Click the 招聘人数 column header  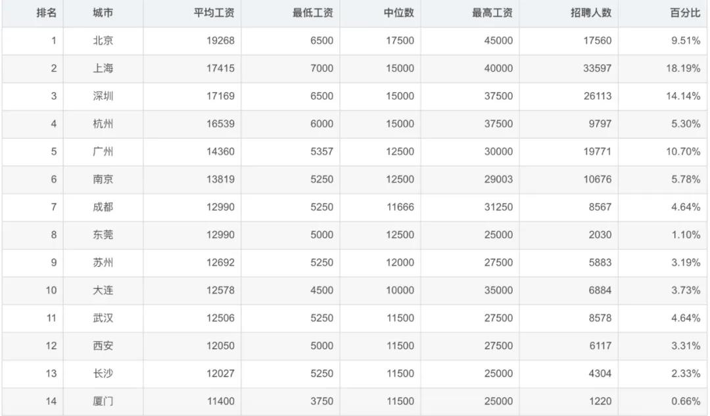[x=591, y=13]
